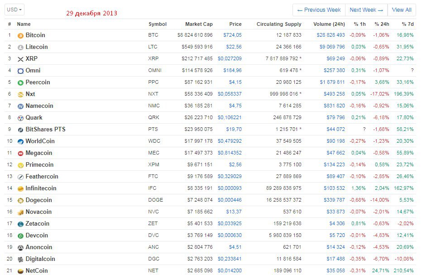Sort by the Price column header

click(235, 24)
